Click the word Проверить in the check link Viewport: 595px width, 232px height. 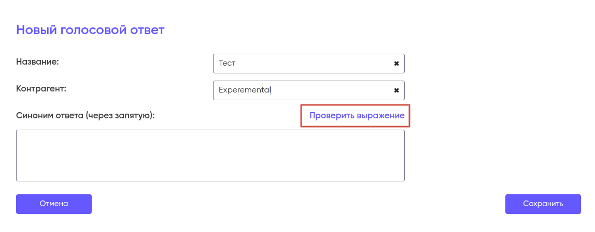331,116
